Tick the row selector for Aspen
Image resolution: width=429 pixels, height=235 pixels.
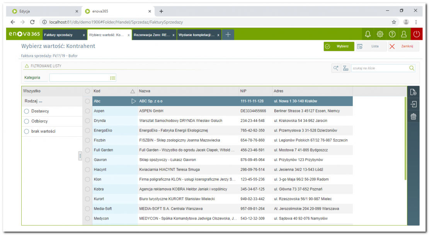click(87, 111)
